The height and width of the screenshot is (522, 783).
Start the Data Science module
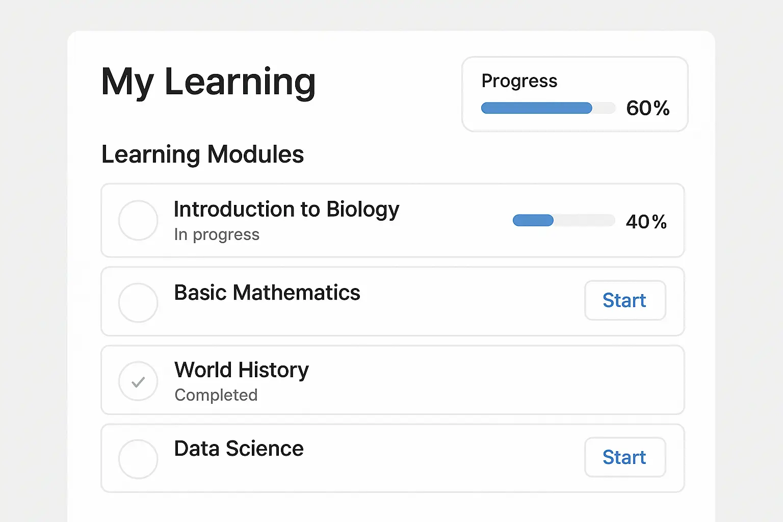point(625,457)
